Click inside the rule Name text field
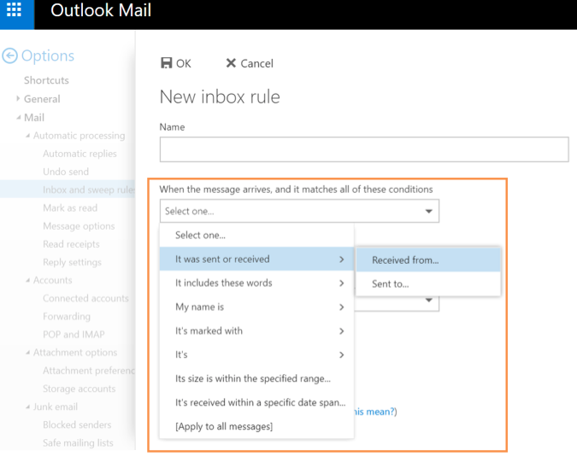The height and width of the screenshot is (456, 577). pyautogui.click(x=363, y=149)
